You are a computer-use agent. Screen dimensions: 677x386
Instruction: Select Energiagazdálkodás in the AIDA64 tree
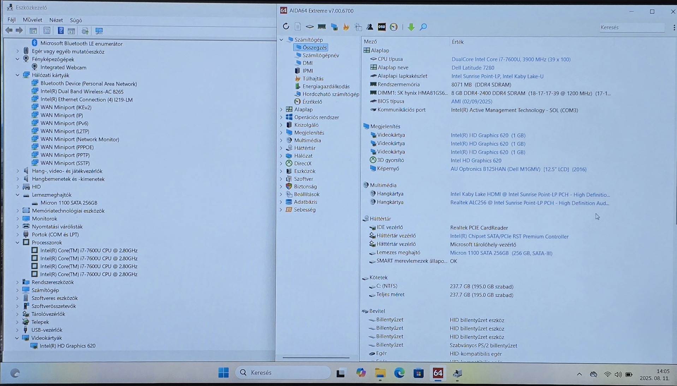326,86
